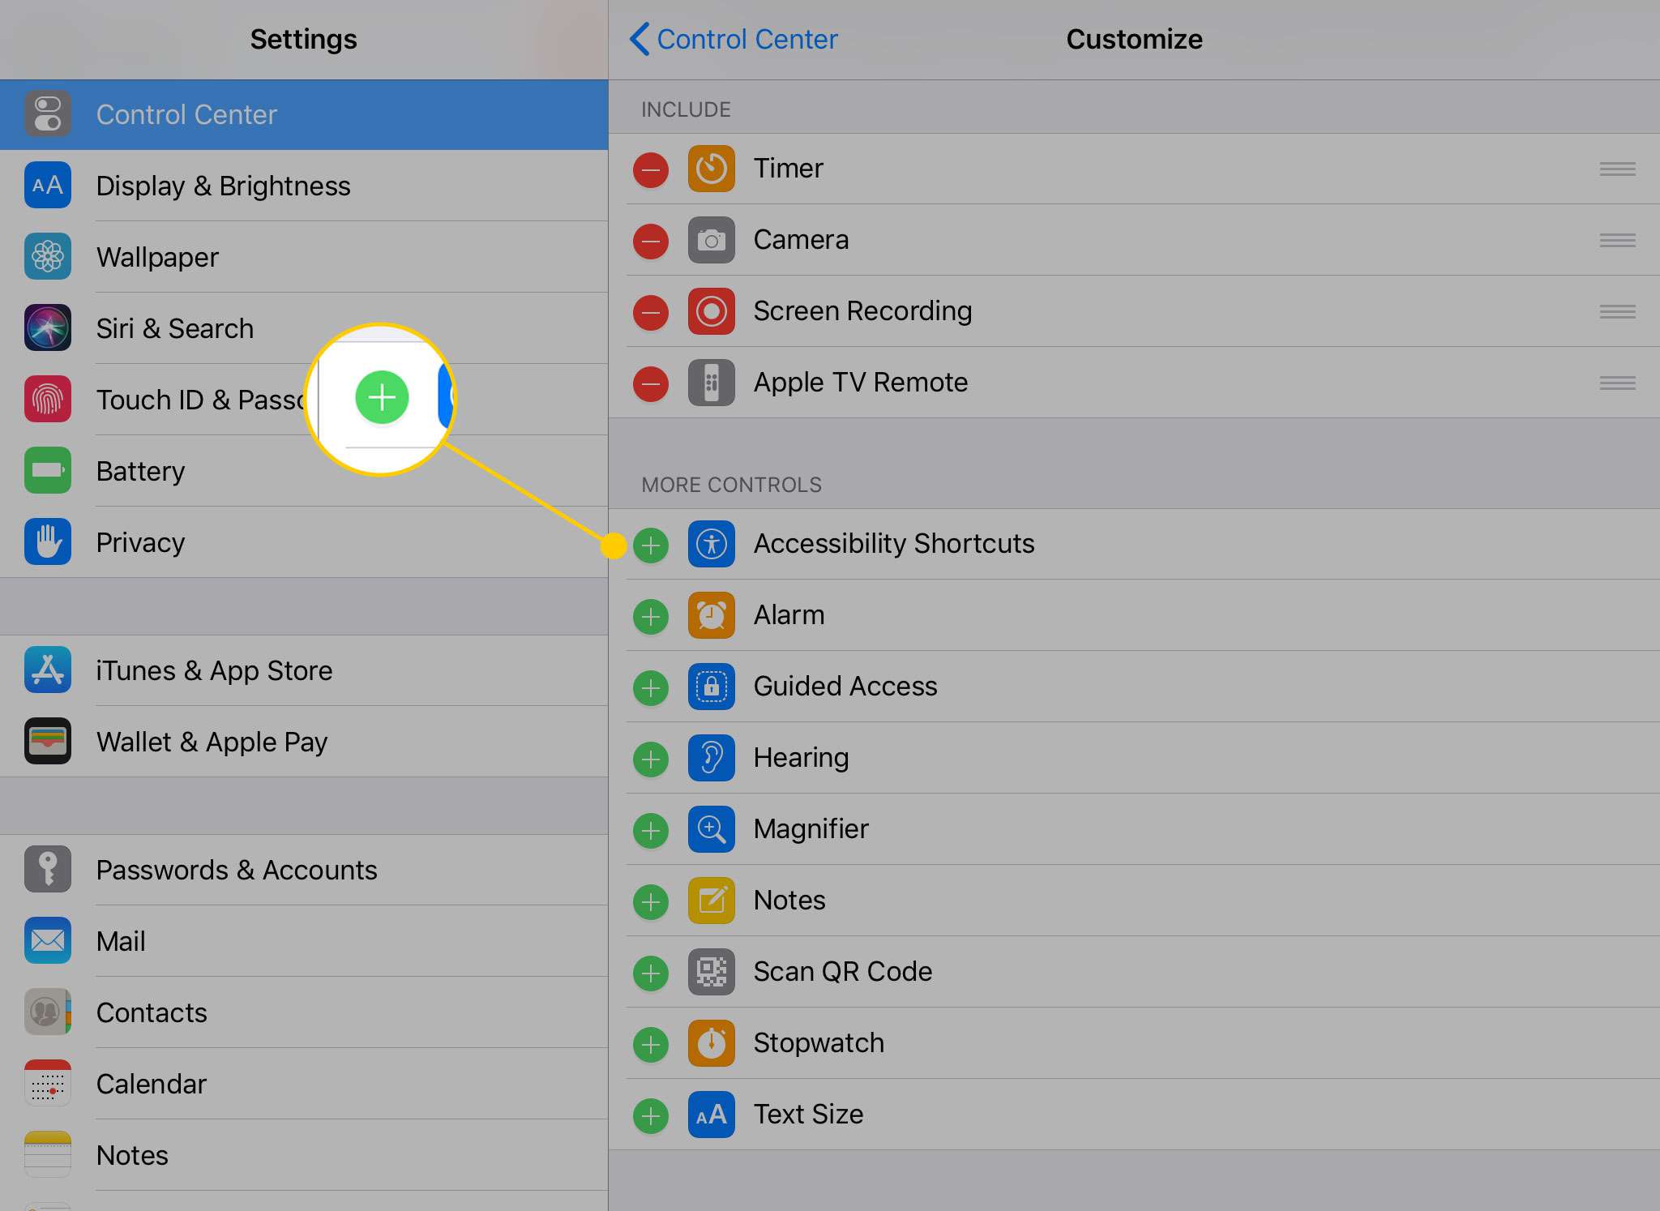Add Text Size with its green plus button

point(650,1115)
